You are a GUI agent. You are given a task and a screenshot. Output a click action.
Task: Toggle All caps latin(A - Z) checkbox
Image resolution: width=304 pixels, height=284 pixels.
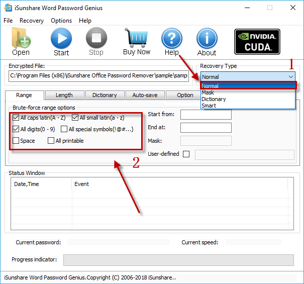pos(16,118)
